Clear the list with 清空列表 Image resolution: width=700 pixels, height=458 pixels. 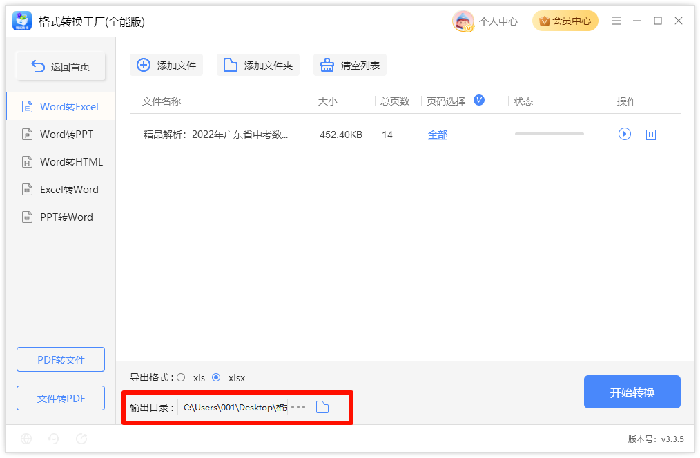(x=349, y=65)
